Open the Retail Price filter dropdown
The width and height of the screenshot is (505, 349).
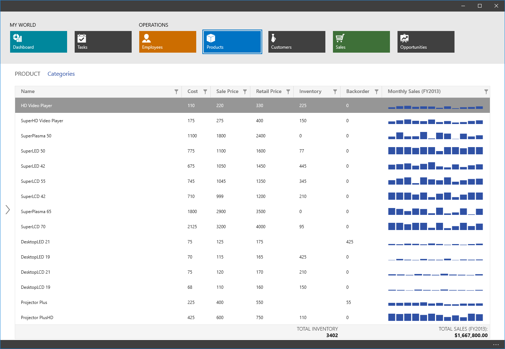(x=288, y=92)
